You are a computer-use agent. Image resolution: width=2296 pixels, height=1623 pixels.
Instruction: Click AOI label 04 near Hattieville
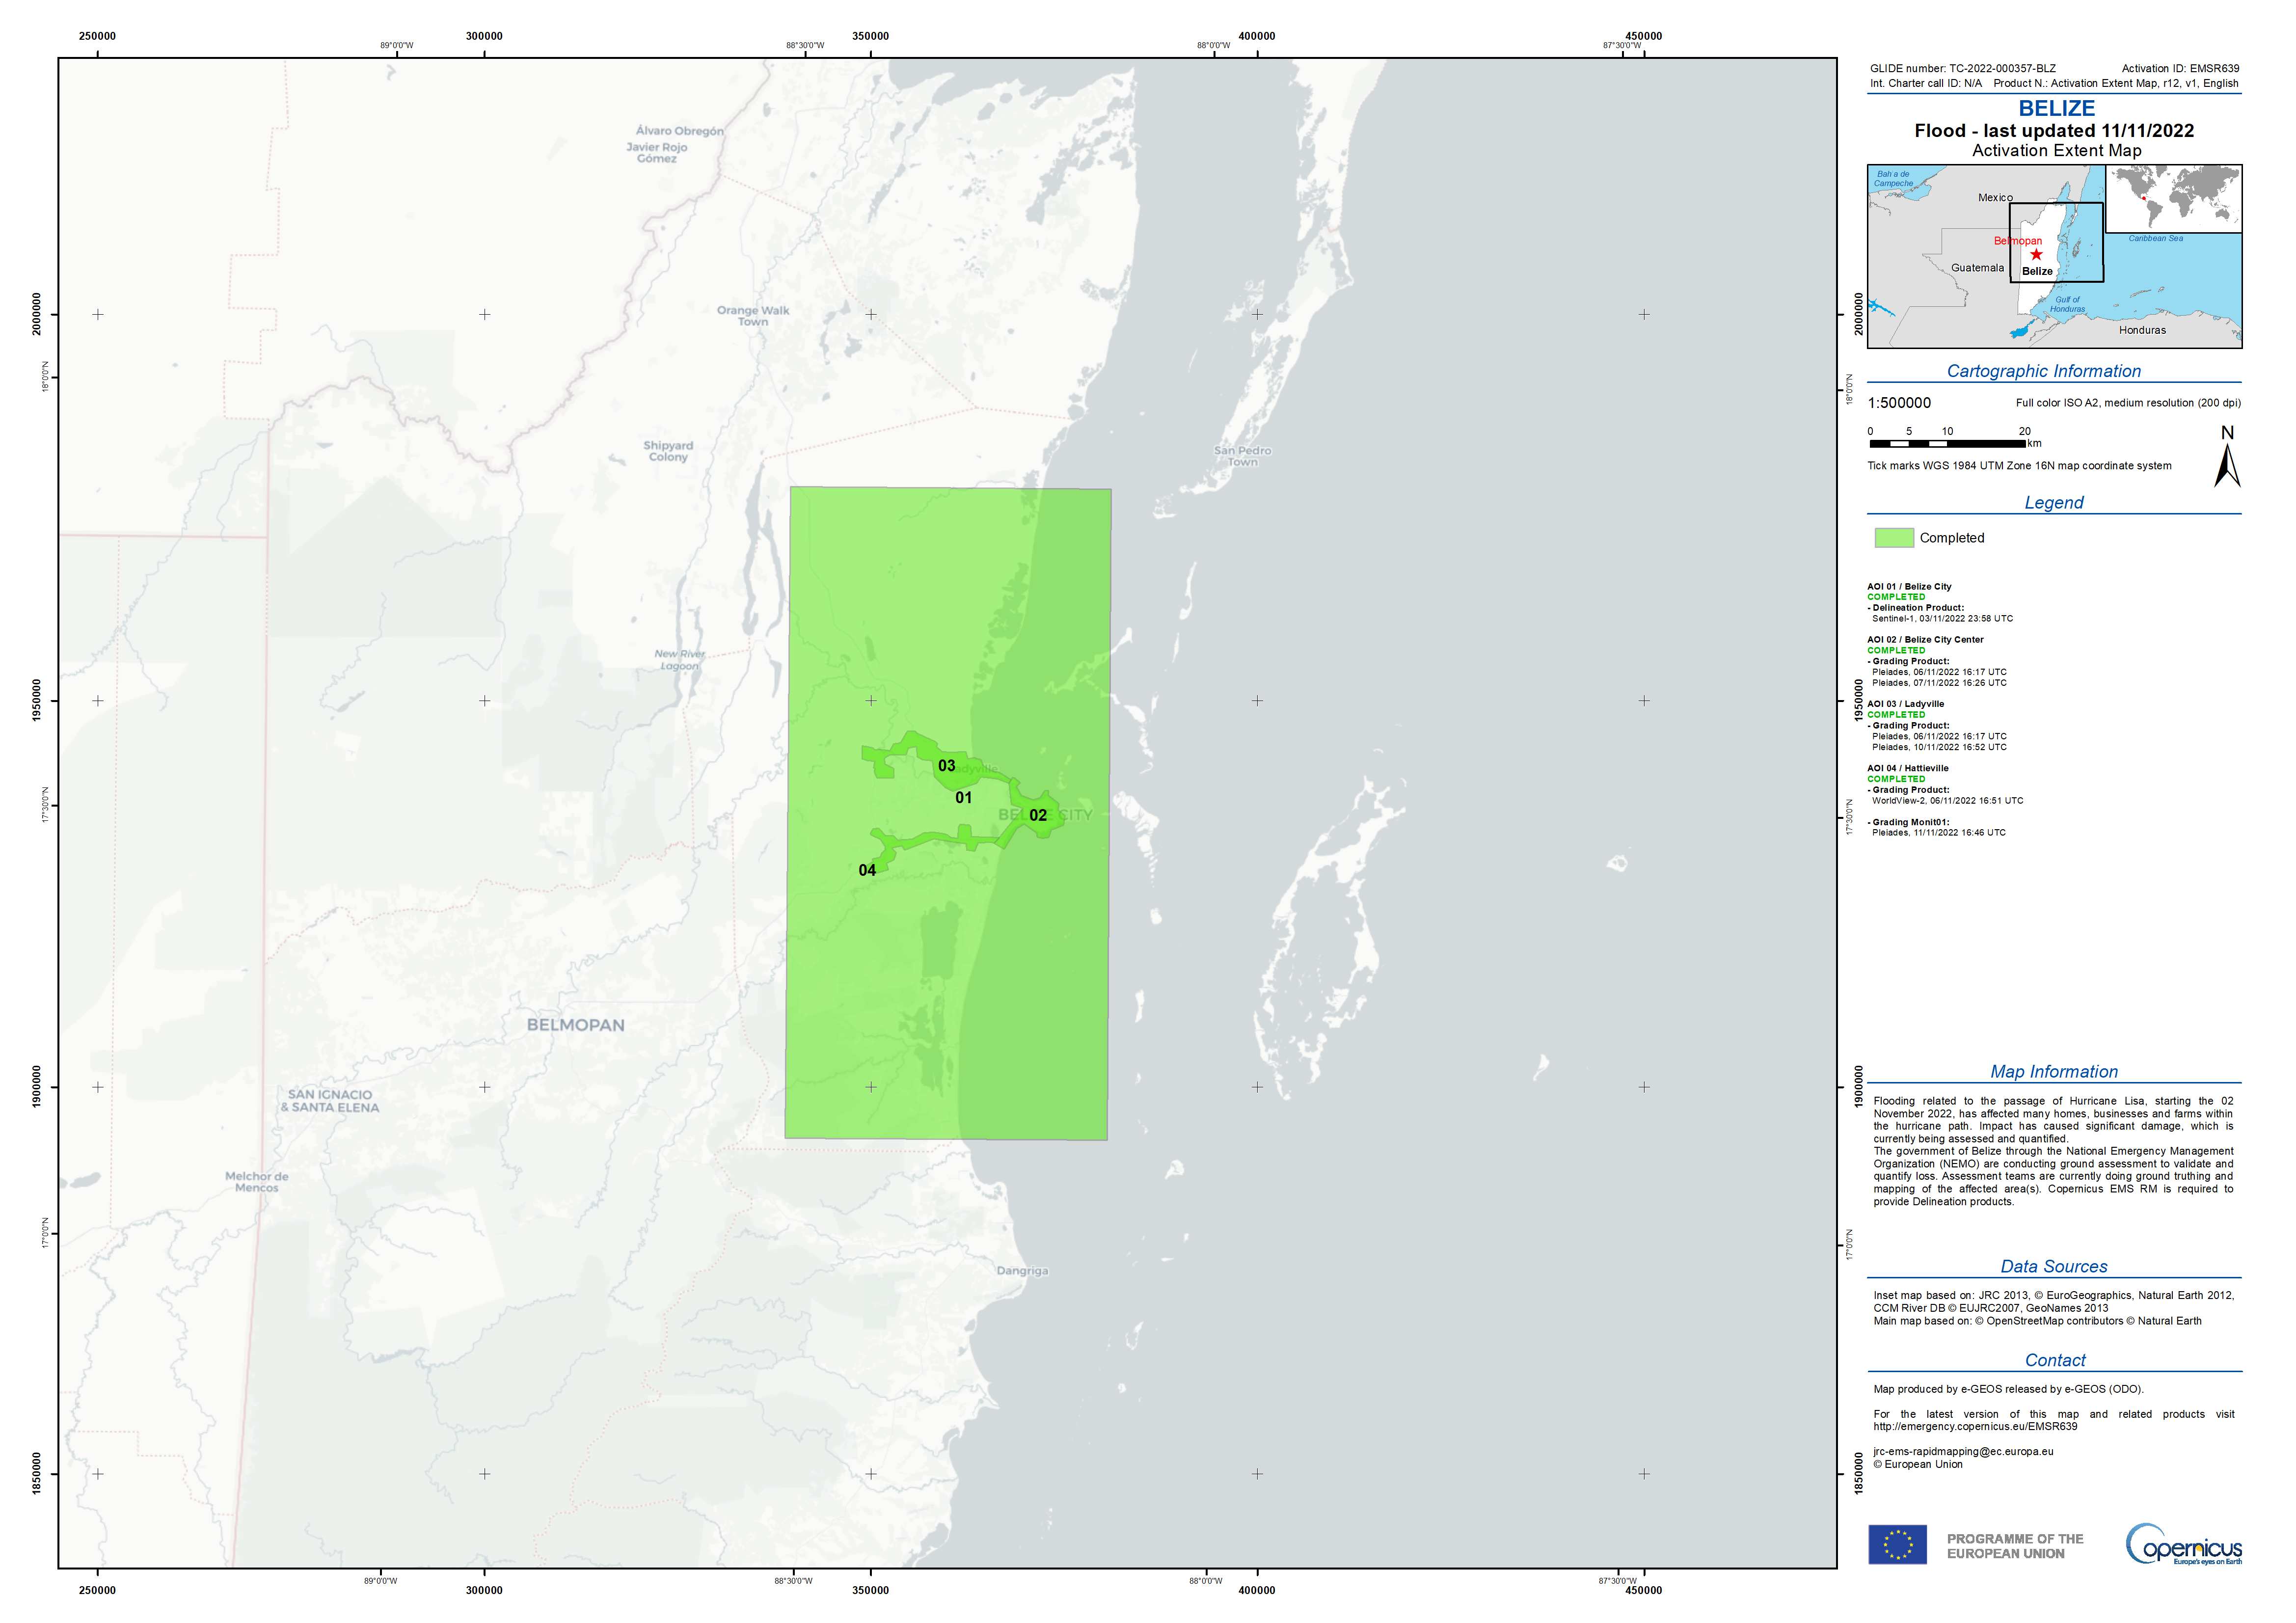click(867, 870)
